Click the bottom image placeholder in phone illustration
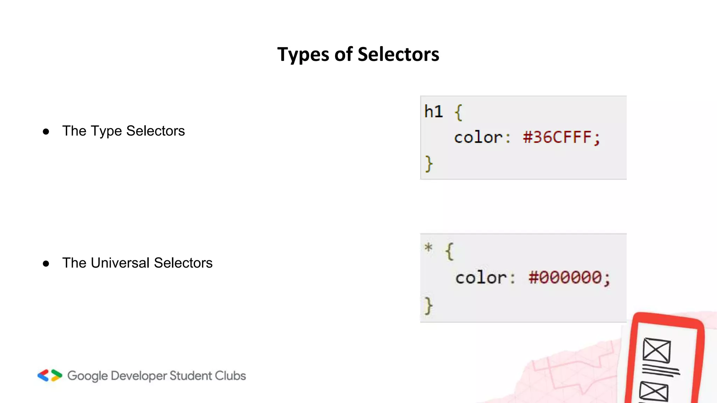The height and width of the screenshot is (403, 717). pyautogui.click(x=654, y=392)
